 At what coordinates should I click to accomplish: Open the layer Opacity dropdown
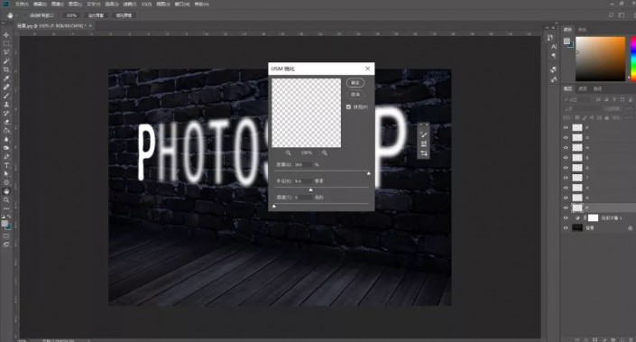(629, 108)
